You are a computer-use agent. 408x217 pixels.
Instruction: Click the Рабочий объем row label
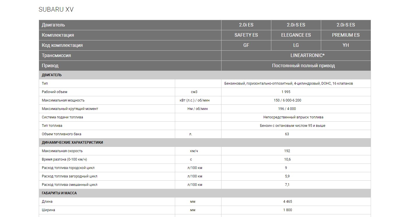pos(54,92)
